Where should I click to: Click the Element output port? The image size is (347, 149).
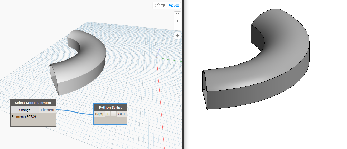coord(47,110)
